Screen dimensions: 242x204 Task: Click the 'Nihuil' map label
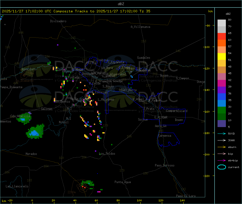coord(64,122)
